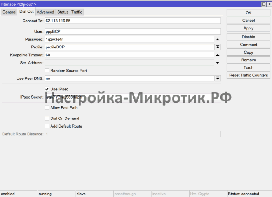272x197 pixels.
Task: Toggle Allow Fast Path checkbox
Action: (47, 107)
